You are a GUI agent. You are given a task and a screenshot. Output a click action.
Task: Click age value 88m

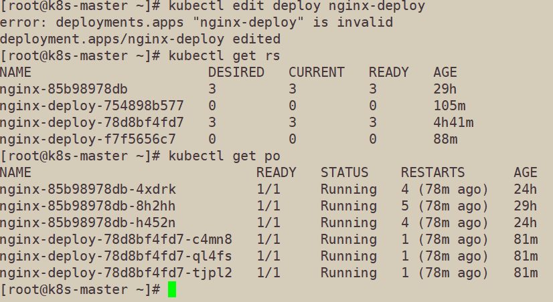[x=445, y=140]
